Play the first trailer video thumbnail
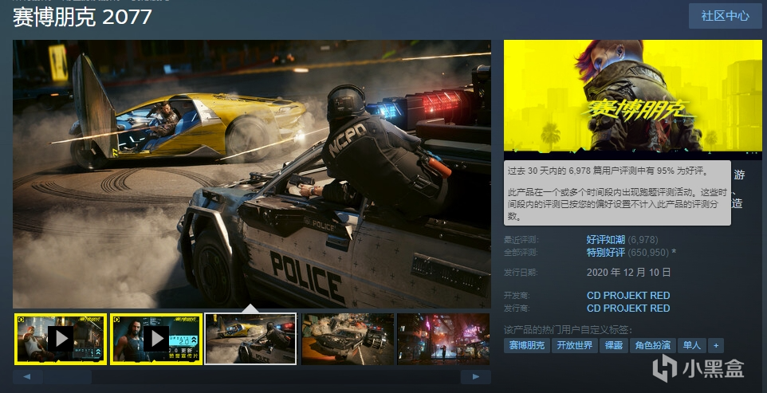767x393 pixels. (60, 339)
